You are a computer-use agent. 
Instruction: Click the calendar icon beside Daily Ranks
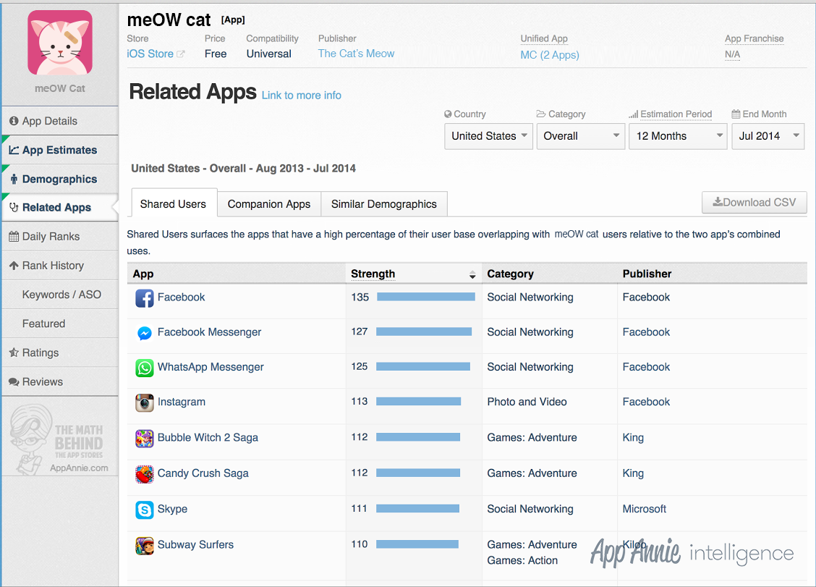pos(14,237)
